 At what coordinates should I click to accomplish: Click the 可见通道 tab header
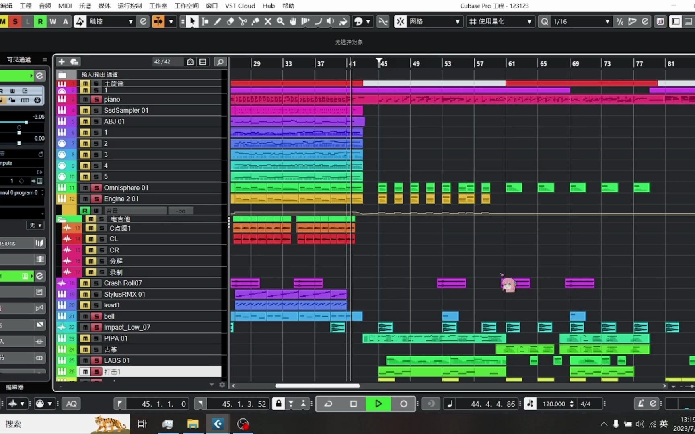click(x=19, y=59)
